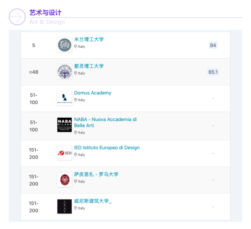Click Italy label under IED Istituto Europeo
251x229 pixels.
click(81, 155)
